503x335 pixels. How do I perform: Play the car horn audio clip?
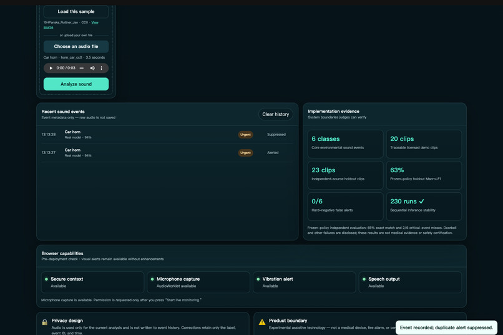(51, 68)
